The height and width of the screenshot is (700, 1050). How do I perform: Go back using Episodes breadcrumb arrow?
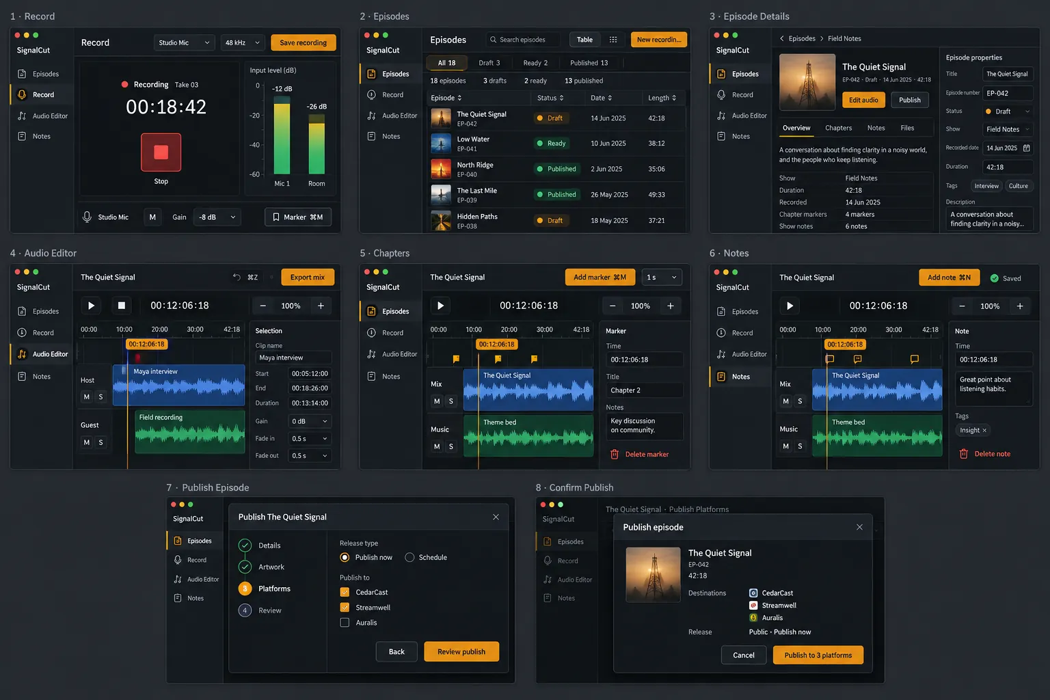pos(782,38)
